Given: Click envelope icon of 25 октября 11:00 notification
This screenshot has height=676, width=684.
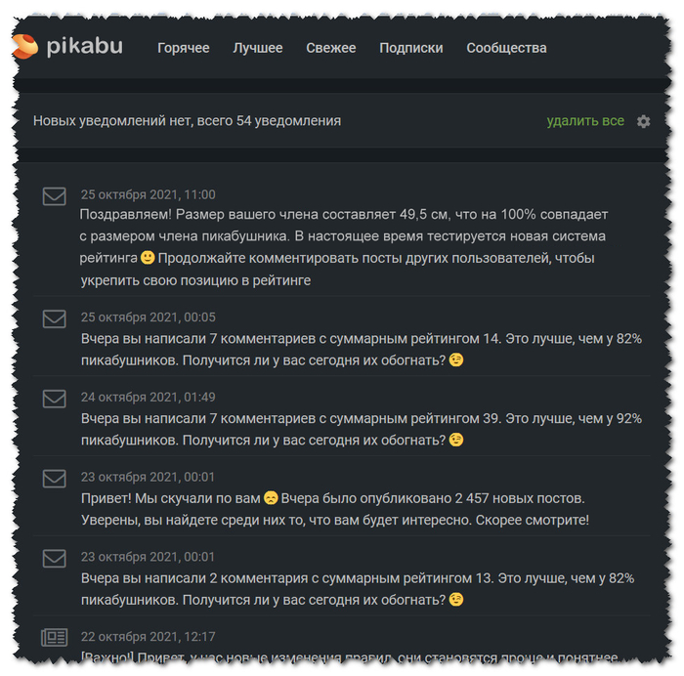Looking at the screenshot, I should click(55, 196).
